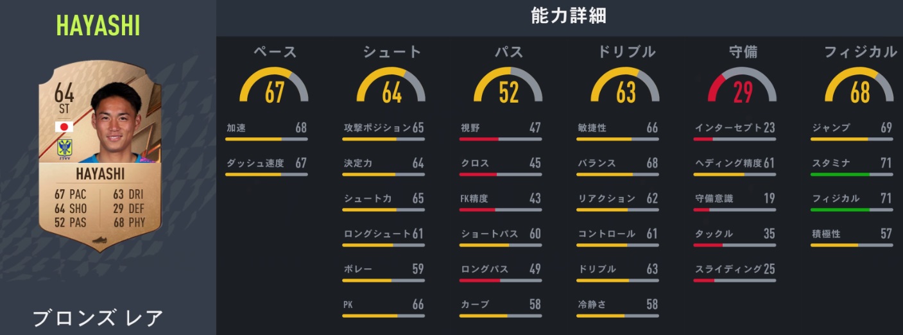Click the Japan flag on the card

(x=64, y=126)
